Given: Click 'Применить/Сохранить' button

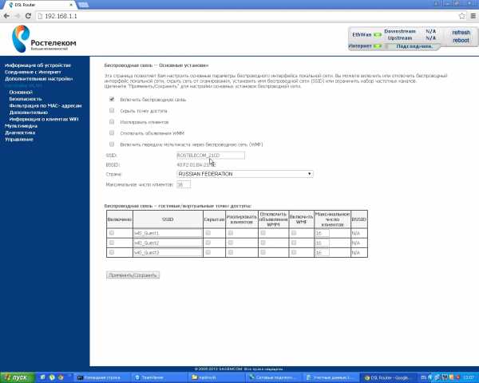Looking at the screenshot, I should coord(133,275).
